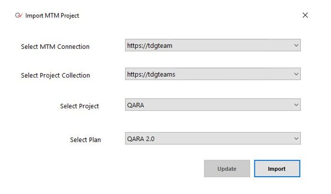Image resolution: width=331 pixels, height=194 pixels.
Task: Click the Import button
Action: coord(277,169)
